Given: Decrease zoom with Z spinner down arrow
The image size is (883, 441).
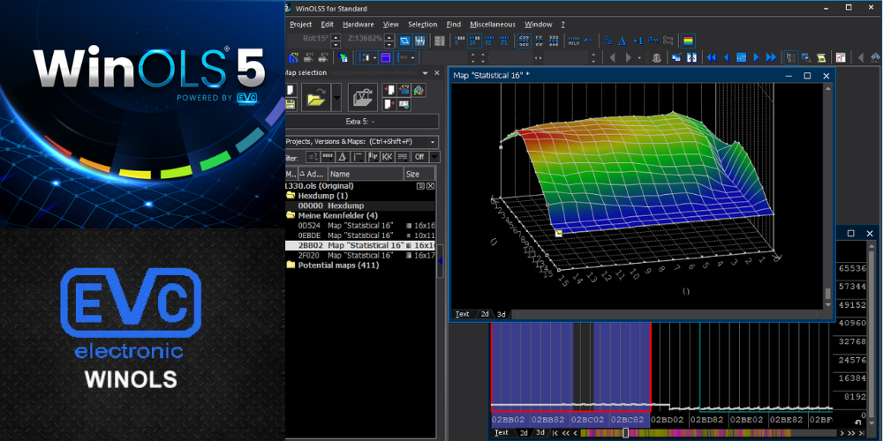Looking at the screenshot, I should (389, 44).
